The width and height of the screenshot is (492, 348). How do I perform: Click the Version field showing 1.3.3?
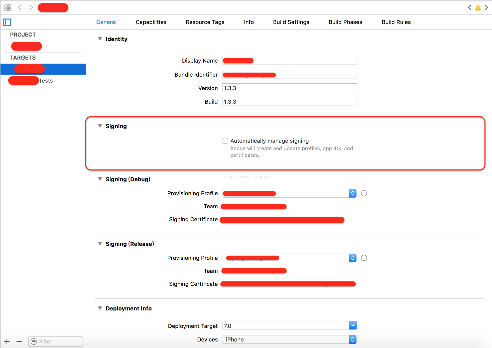(289, 88)
